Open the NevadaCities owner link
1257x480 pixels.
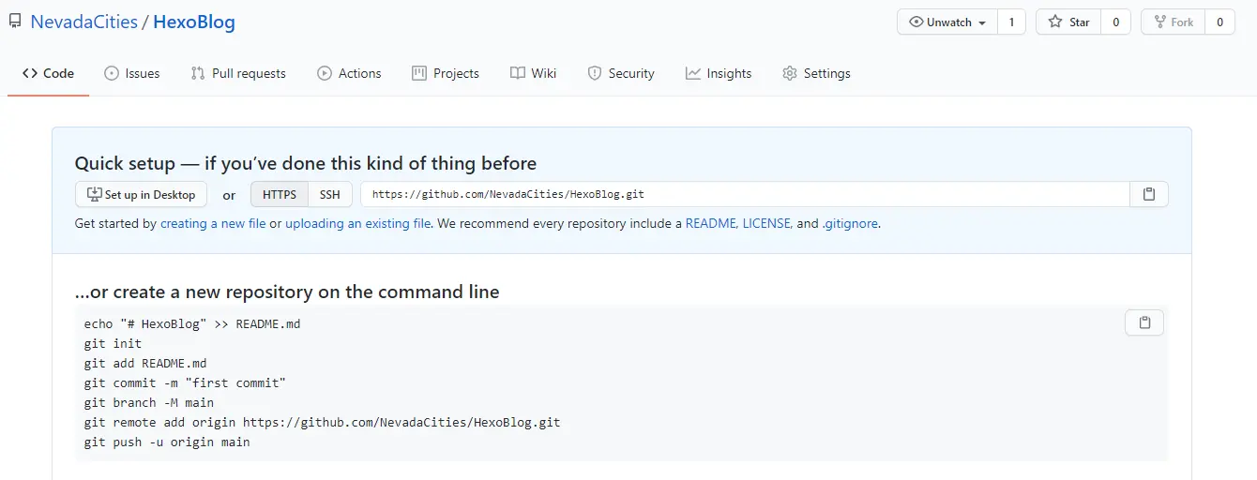point(83,22)
